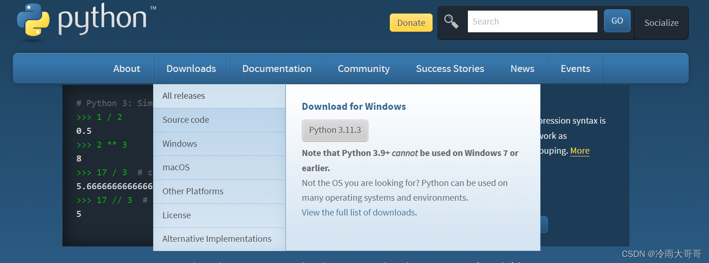709x263 pixels.
Task: Type in the Search input field
Action: [532, 21]
